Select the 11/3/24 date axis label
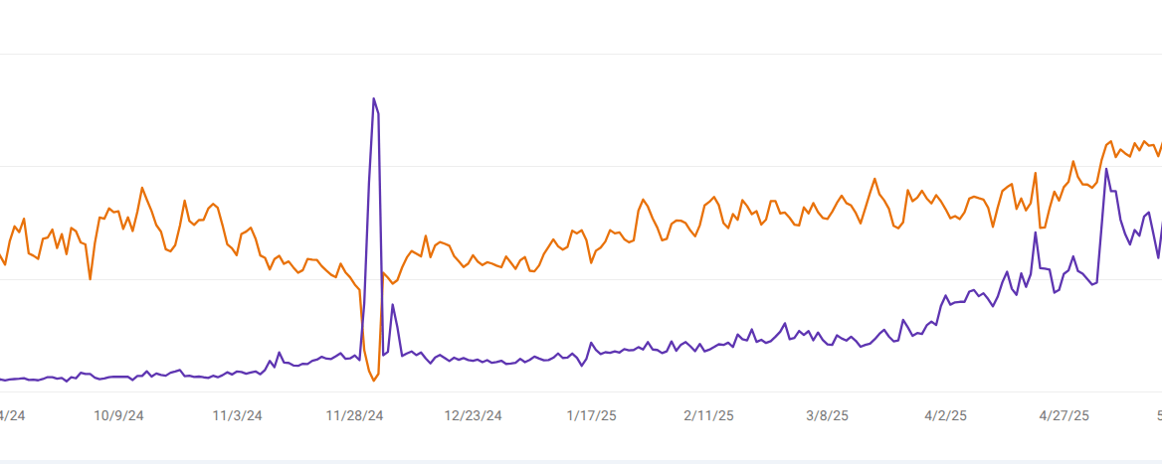Screen dimensions: 1162x464 pyautogui.click(x=239, y=415)
